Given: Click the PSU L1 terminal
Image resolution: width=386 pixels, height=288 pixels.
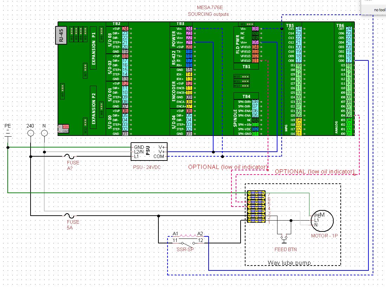Looking at the screenshot, I should (x=137, y=156).
